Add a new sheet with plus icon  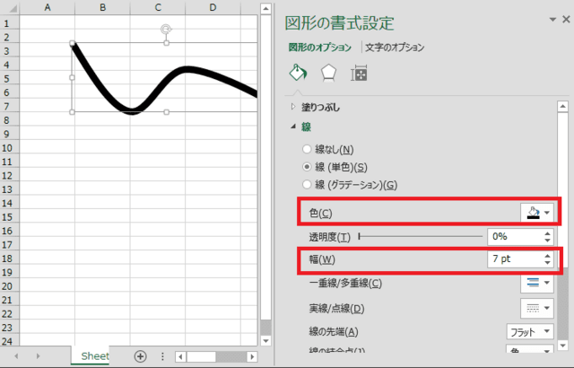coord(140,355)
